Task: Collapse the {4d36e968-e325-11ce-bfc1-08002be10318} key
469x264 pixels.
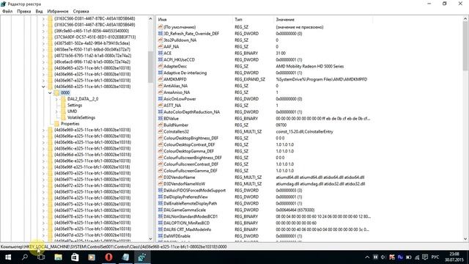Action: 43,87
